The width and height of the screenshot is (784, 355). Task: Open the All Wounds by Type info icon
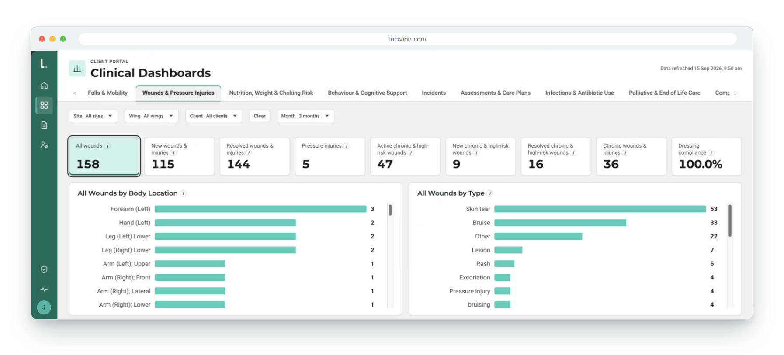coord(490,193)
